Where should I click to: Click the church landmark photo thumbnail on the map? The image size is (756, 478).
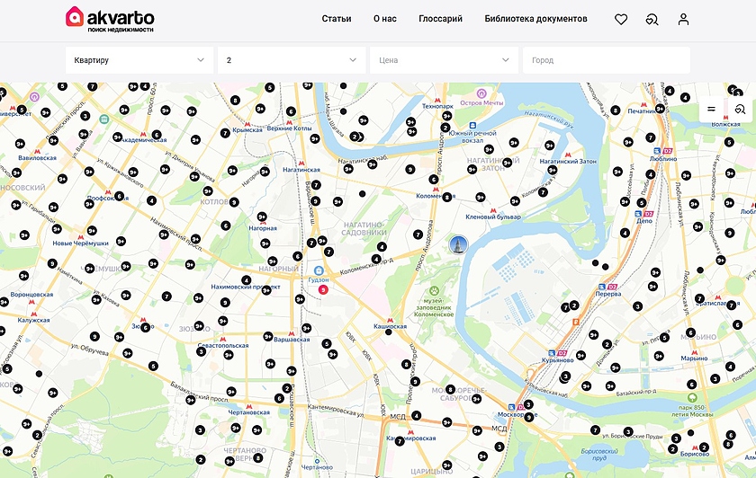click(x=459, y=244)
